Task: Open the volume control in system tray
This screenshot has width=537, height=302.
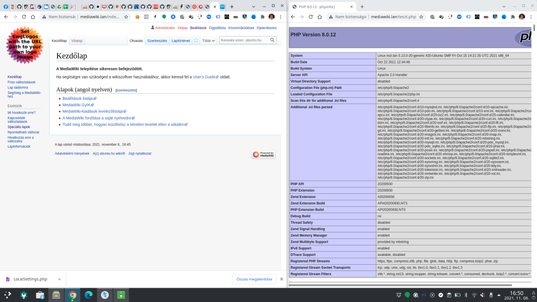Action: point(482,295)
